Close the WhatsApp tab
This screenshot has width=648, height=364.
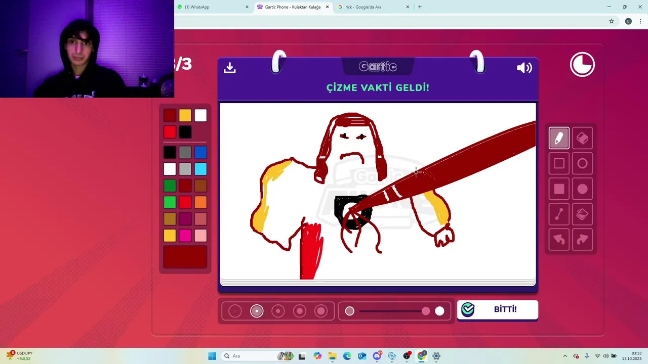(x=247, y=7)
